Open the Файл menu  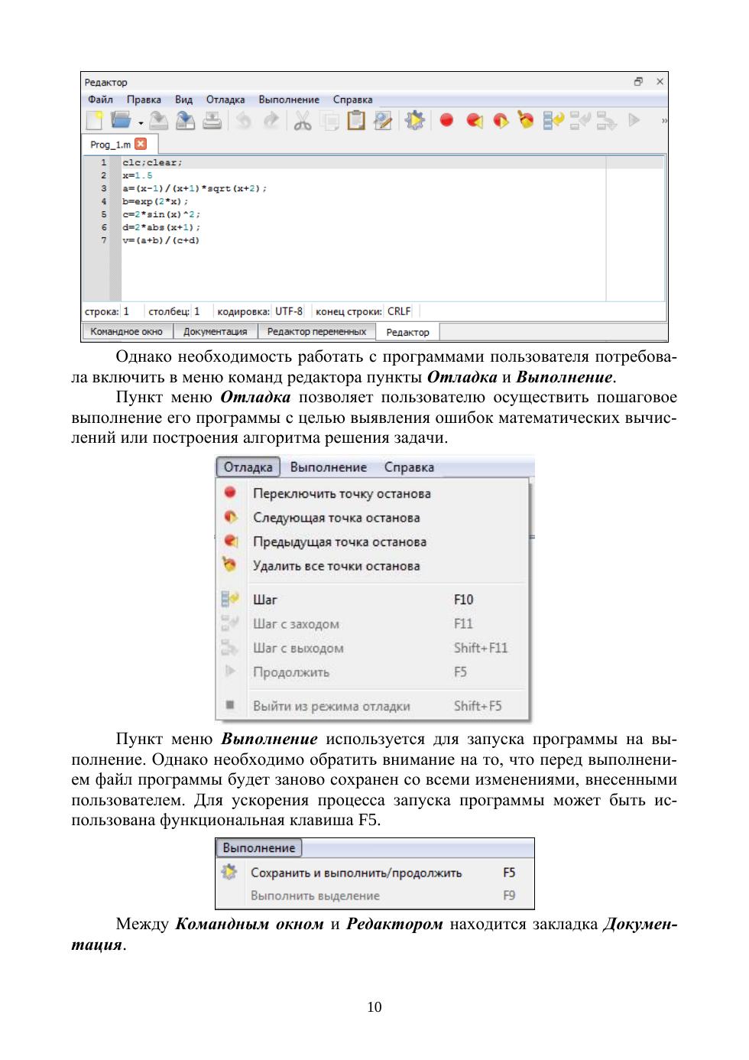click(100, 99)
